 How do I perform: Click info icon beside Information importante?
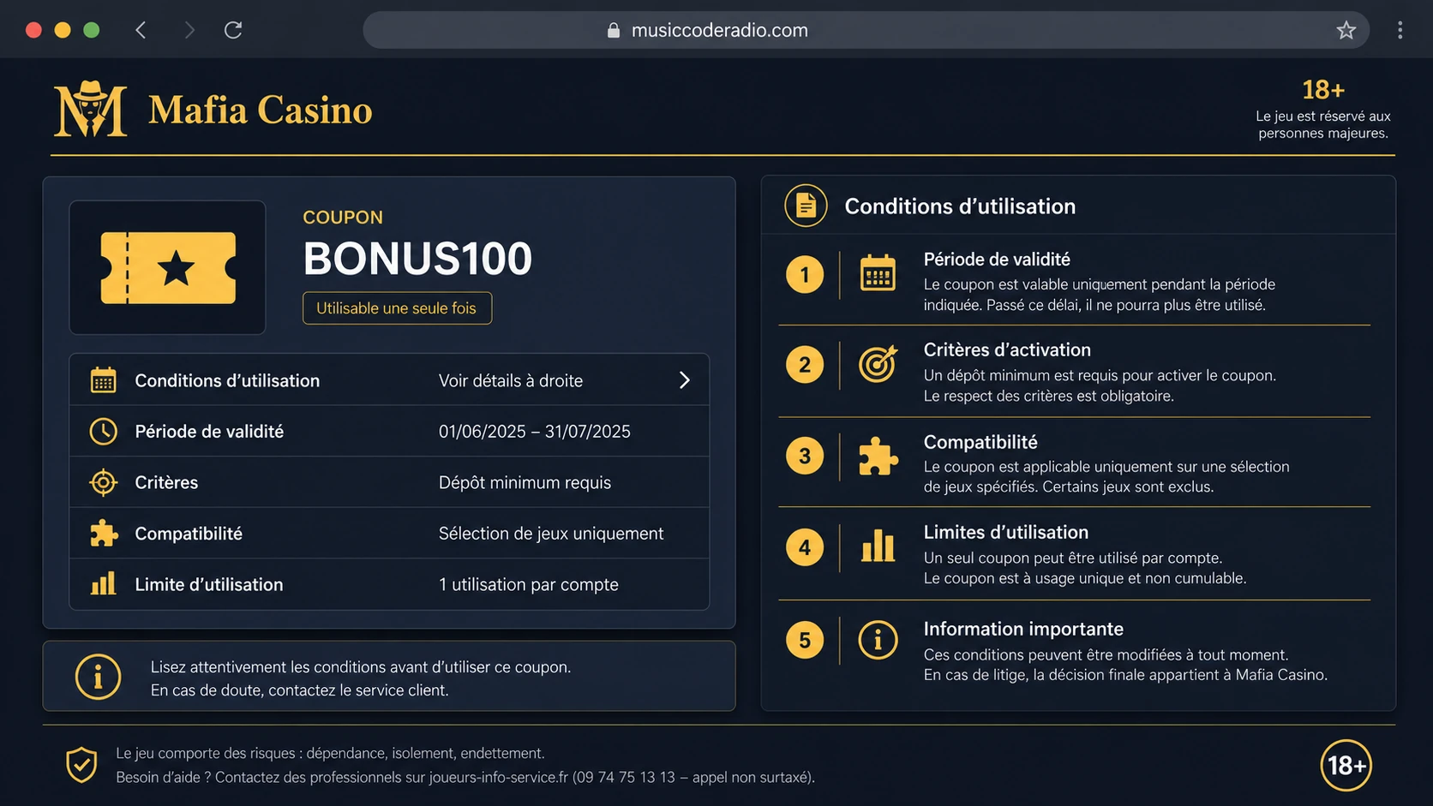(878, 640)
